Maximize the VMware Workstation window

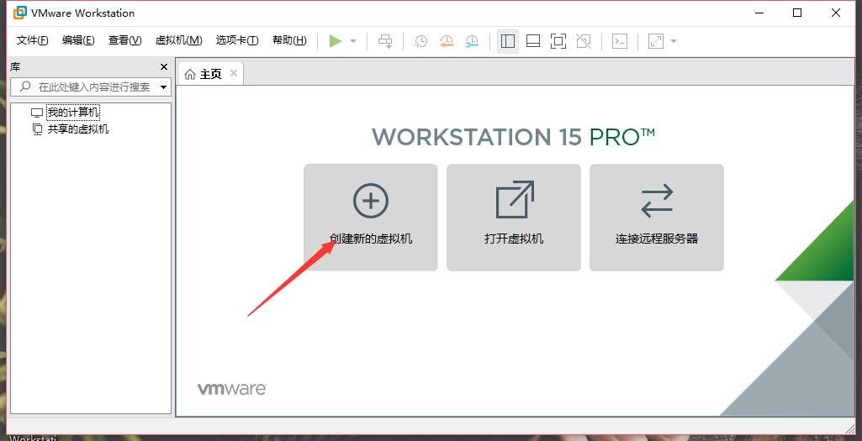point(797,13)
